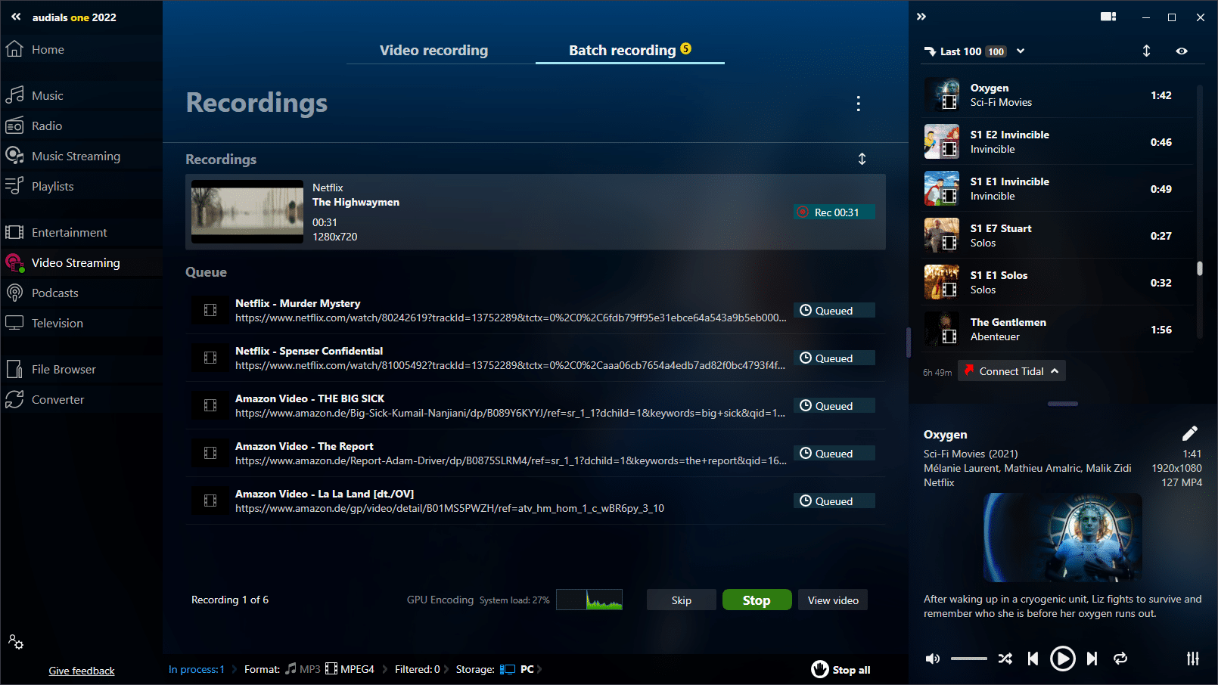Open Filtered: 0 settings
The height and width of the screenshot is (685, 1218).
click(x=418, y=669)
